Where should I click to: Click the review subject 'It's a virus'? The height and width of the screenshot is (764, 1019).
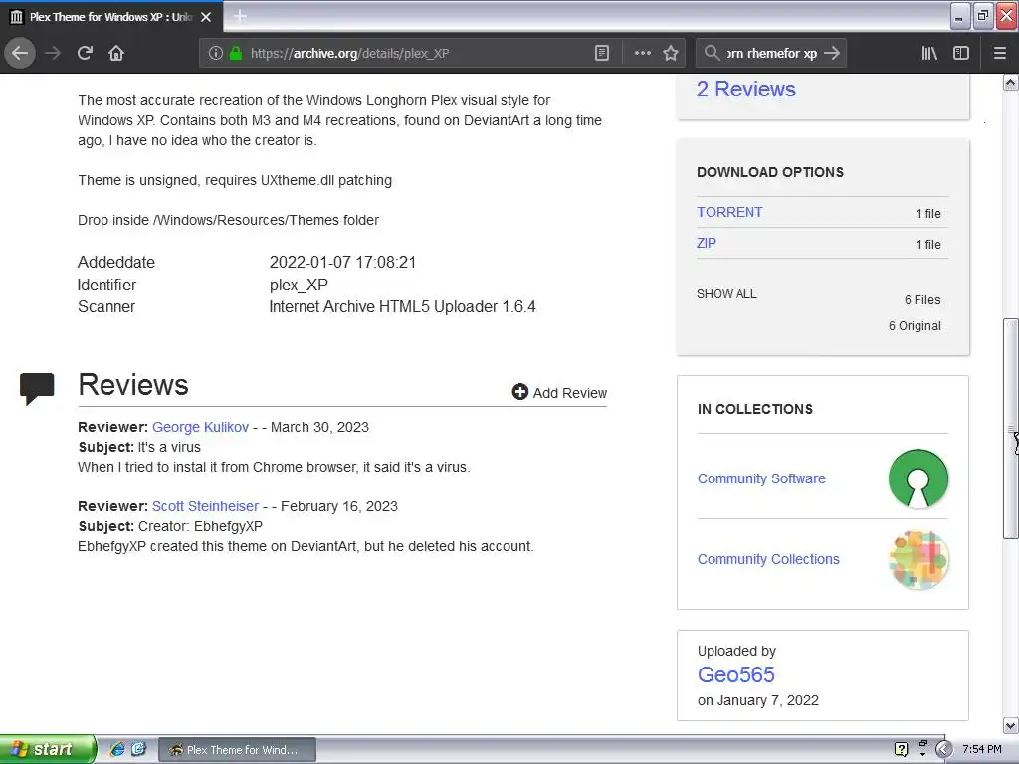169,447
